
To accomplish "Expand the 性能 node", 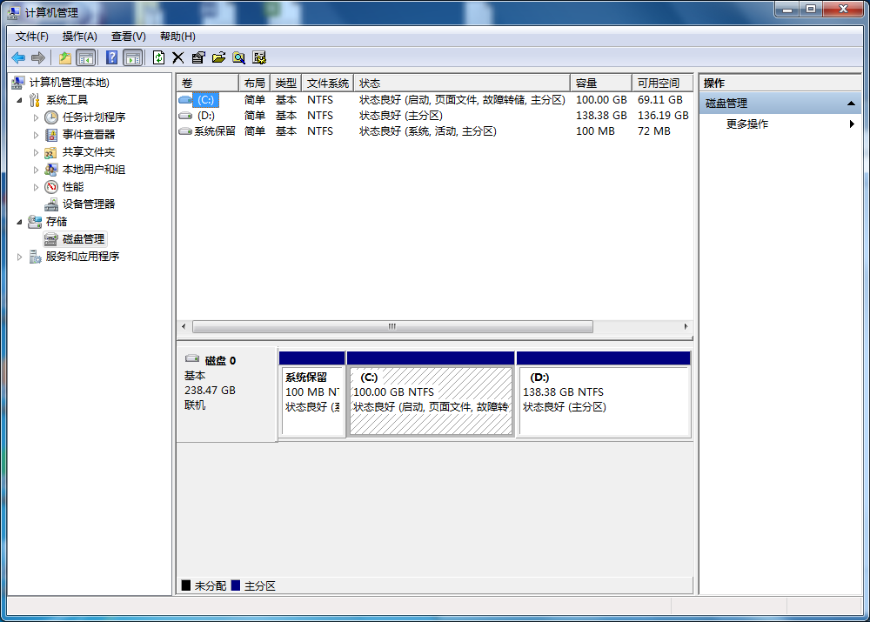I will click(x=36, y=187).
